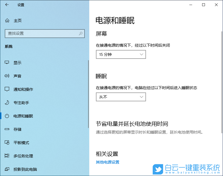The height and width of the screenshot is (176, 223).
Task: Open 其他电源设置 additional power settings link
Action: 108,162
